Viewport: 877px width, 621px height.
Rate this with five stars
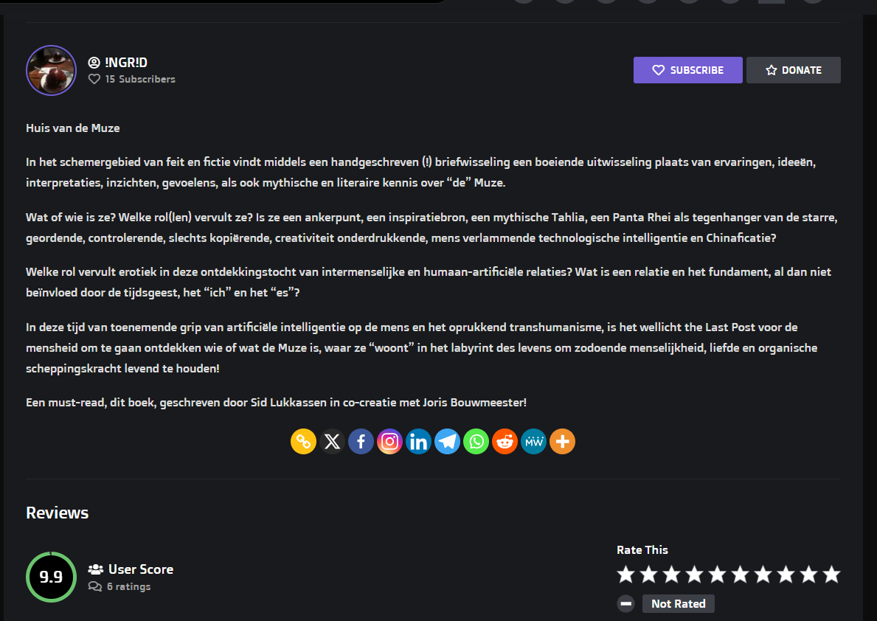pyautogui.click(x=717, y=575)
